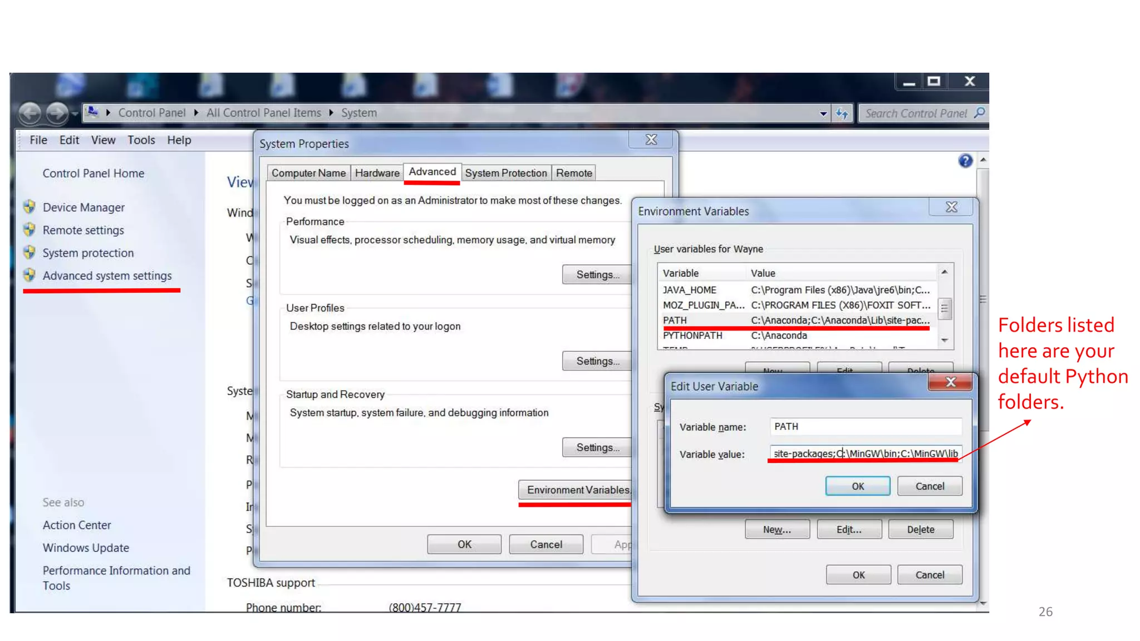Click the blue Help question mark icon
The image size is (1140, 641).
965,161
